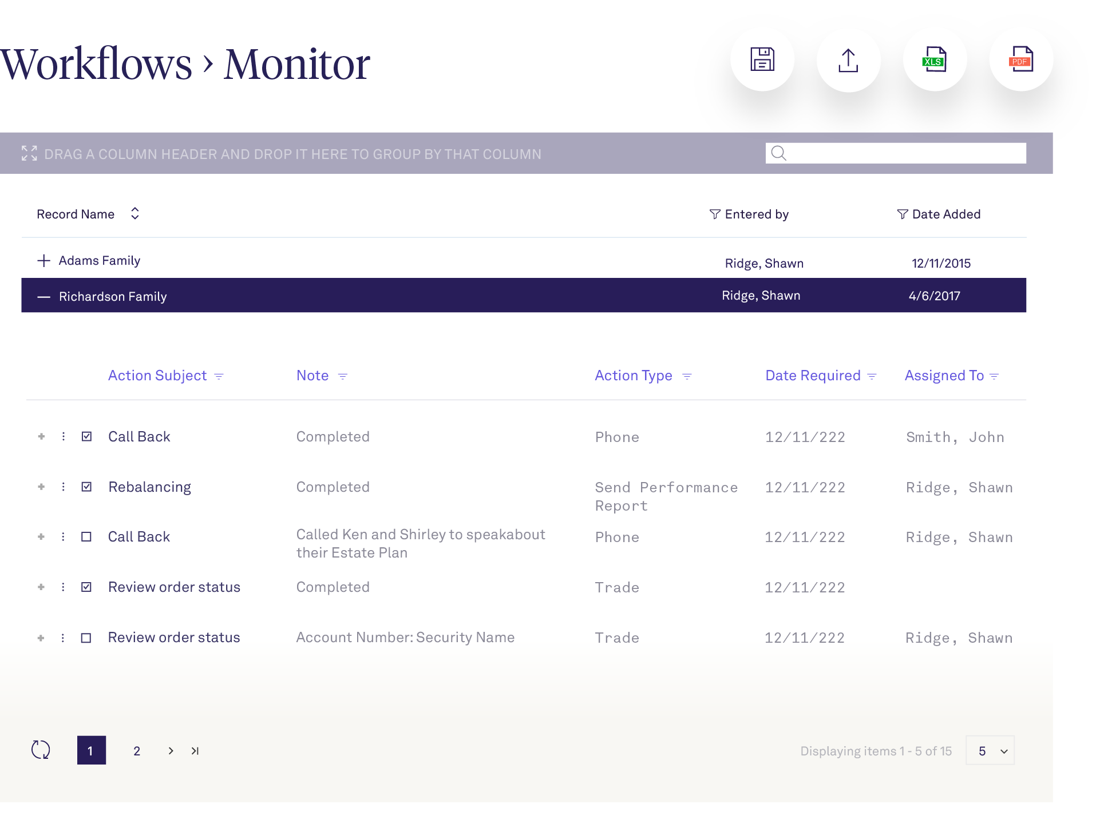Click the expand-view icon in the group-by bar
This screenshot has width=1096, height=828.
click(29, 153)
